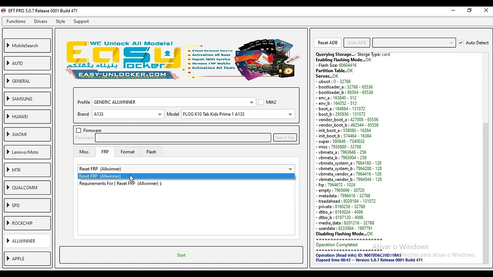493x277 pixels.
Task: Toggle the Mth2 checkbox
Action: 261,102
